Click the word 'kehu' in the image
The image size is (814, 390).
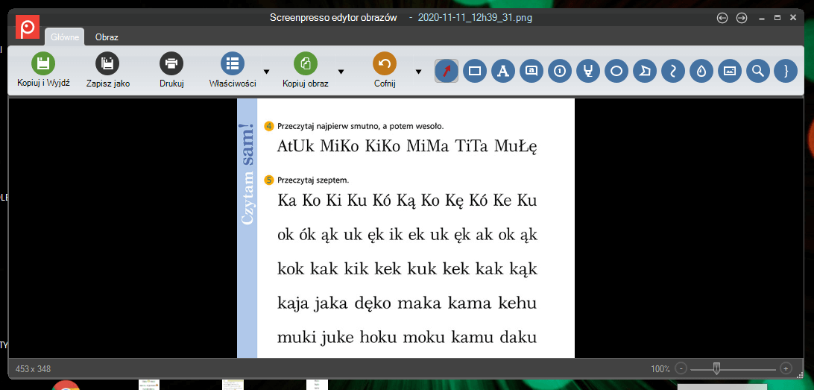(x=517, y=302)
